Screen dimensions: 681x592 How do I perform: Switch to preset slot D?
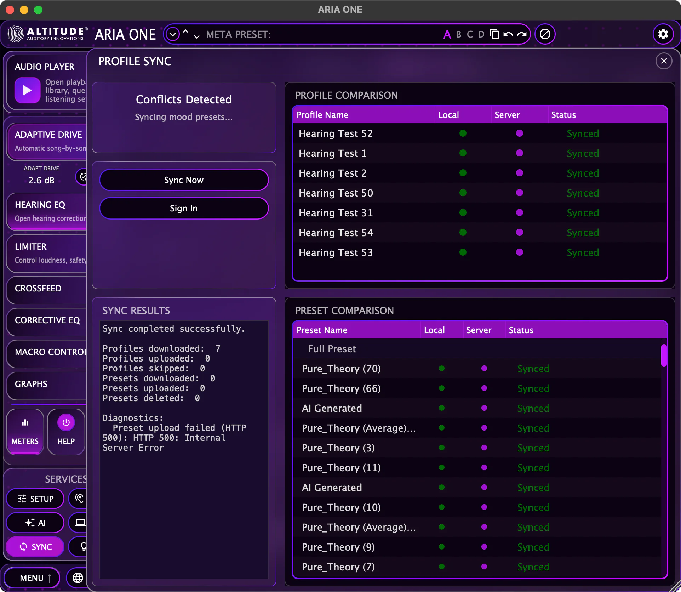pyautogui.click(x=481, y=34)
